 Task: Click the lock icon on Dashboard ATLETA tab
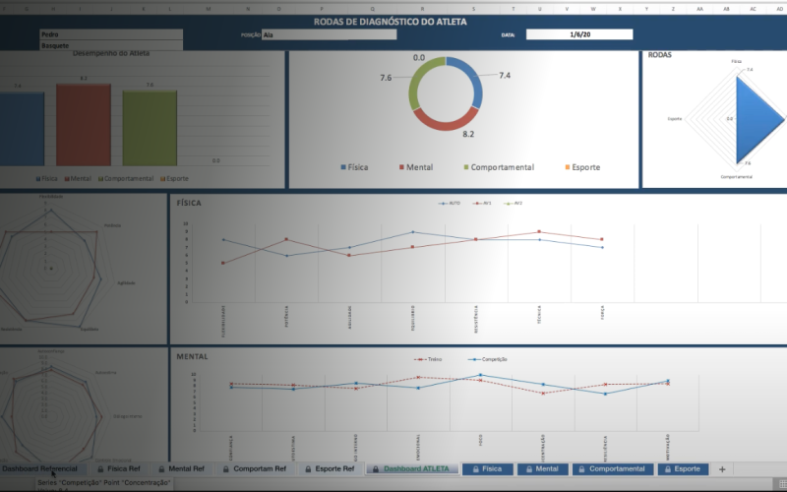[375, 469]
